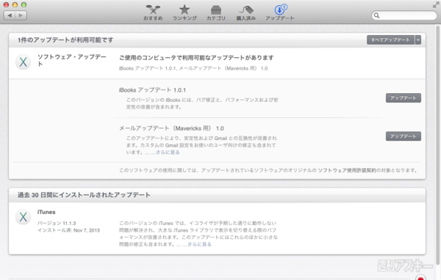Click 過去 30 日間にインストールされたアップデート header

click(84, 195)
